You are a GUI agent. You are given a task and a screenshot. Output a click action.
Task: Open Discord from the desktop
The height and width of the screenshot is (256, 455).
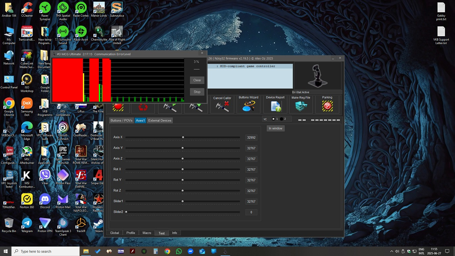[x=45, y=201]
